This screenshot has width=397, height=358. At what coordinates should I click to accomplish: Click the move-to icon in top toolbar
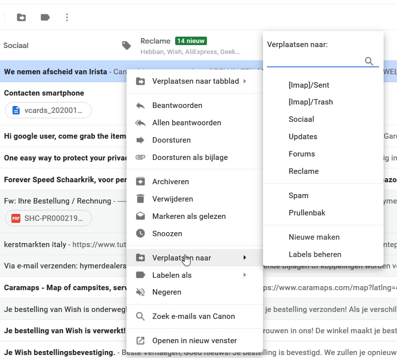click(21, 17)
